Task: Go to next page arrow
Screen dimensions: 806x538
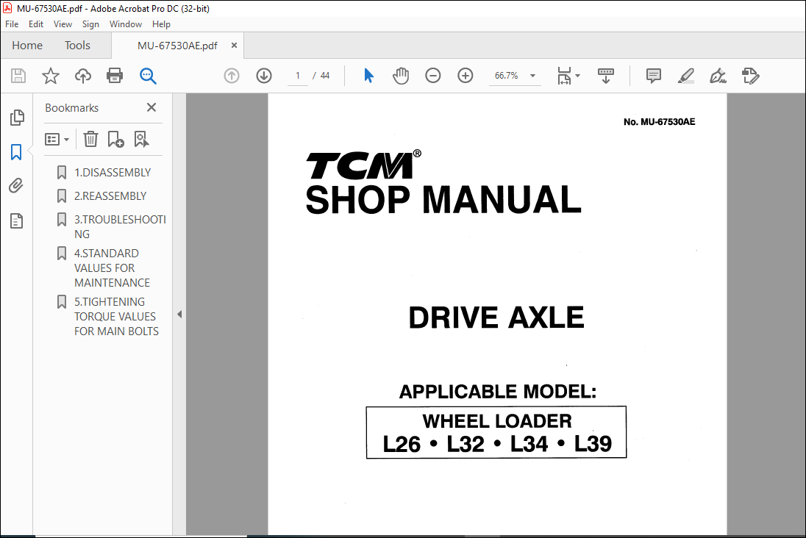Action: click(264, 76)
